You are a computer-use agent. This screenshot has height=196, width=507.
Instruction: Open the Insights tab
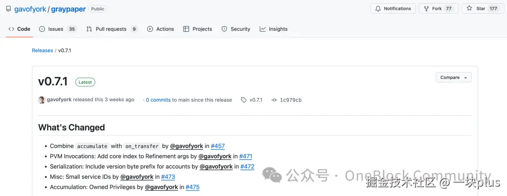pos(274,29)
